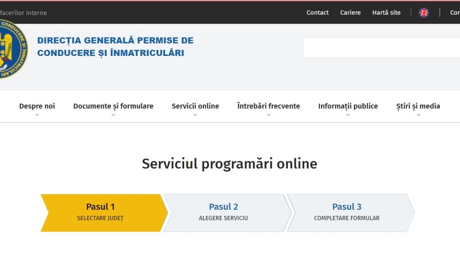Expand dropdown arrow under Întrebări frecvente

point(268,115)
